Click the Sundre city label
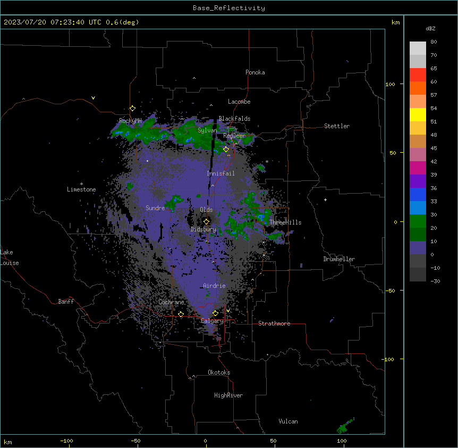The image size is (458, 448). (x=155, y=208)
